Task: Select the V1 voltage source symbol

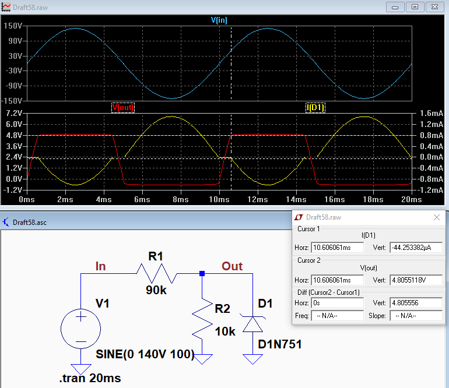Action: pos(80,329)
